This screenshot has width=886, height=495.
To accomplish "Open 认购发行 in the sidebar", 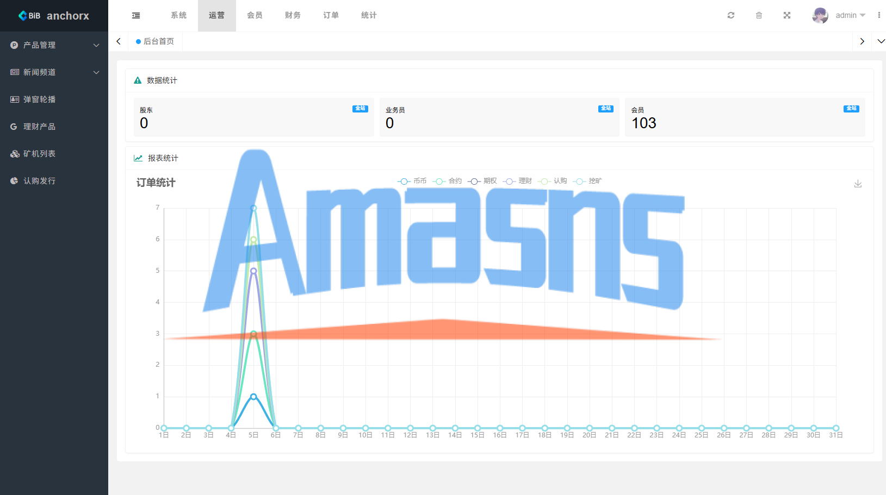I will click(54, 181).
